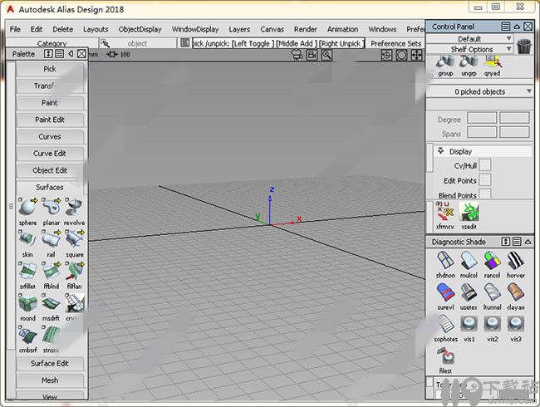Click the qryed query edit icon
Image resolution: width=540 pixels, height=407 pixels.
point(493,62)
